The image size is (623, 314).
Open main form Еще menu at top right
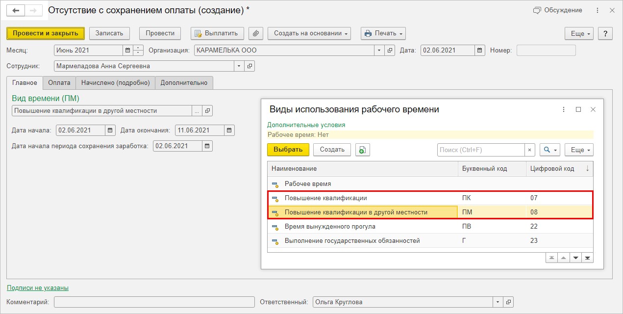579,33
